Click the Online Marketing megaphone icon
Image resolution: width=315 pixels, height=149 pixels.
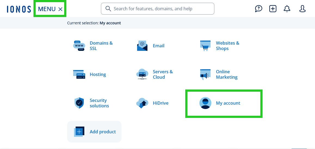tap(205, 75)
